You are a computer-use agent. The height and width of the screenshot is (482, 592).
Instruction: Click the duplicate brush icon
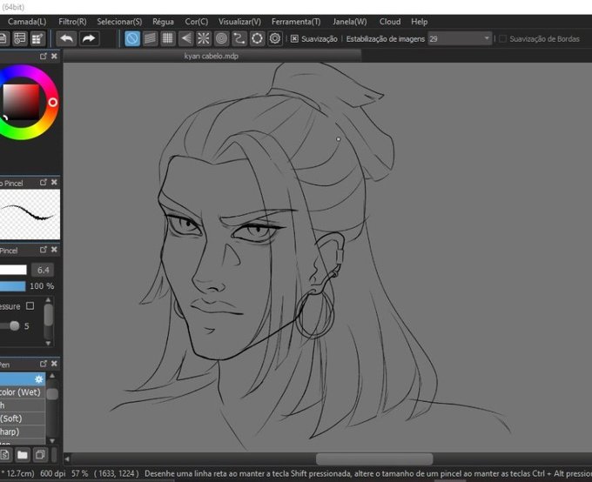coord(40,455)
